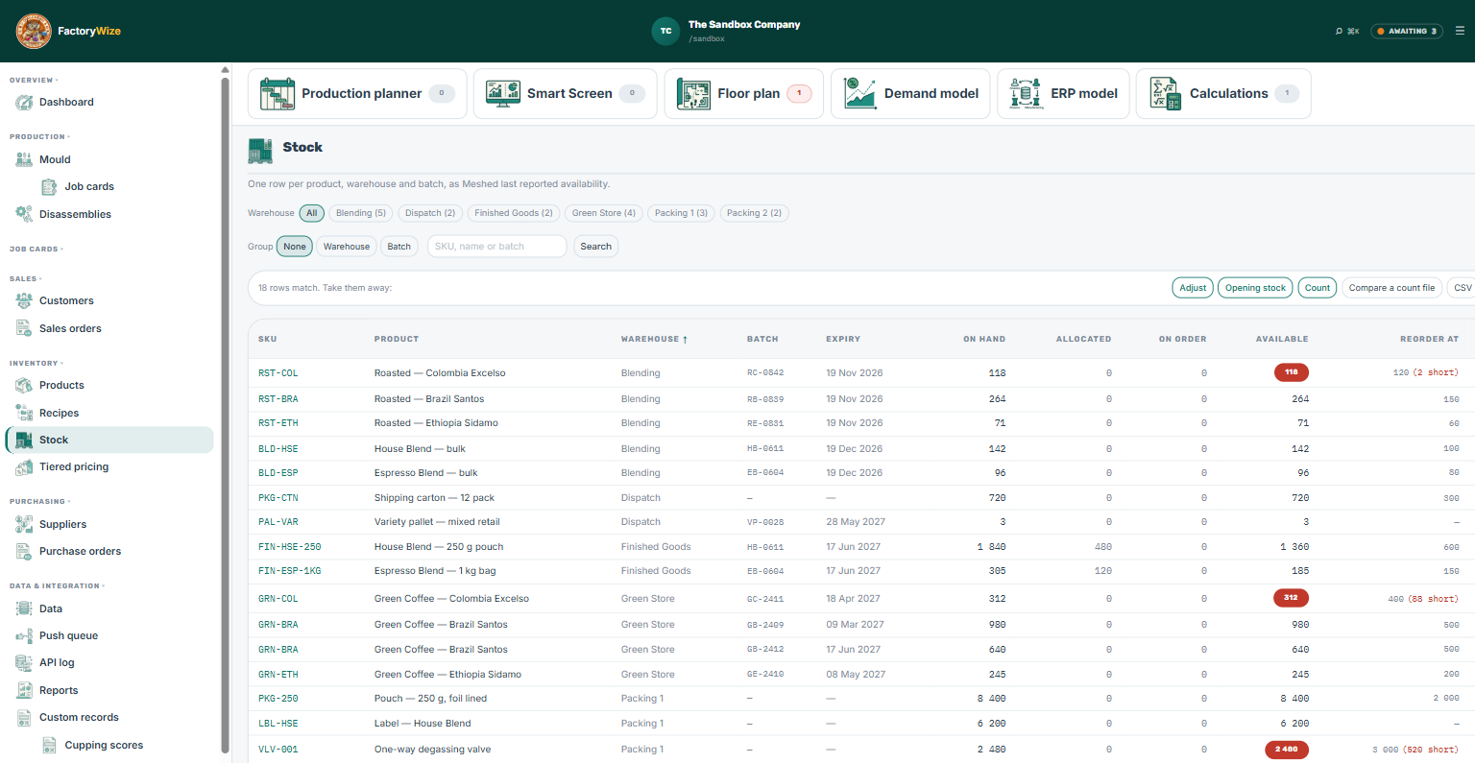The height and width of the screenshot is (763, 1475).
Task: Click the Customers icon in sidebar
Action: 24,300
